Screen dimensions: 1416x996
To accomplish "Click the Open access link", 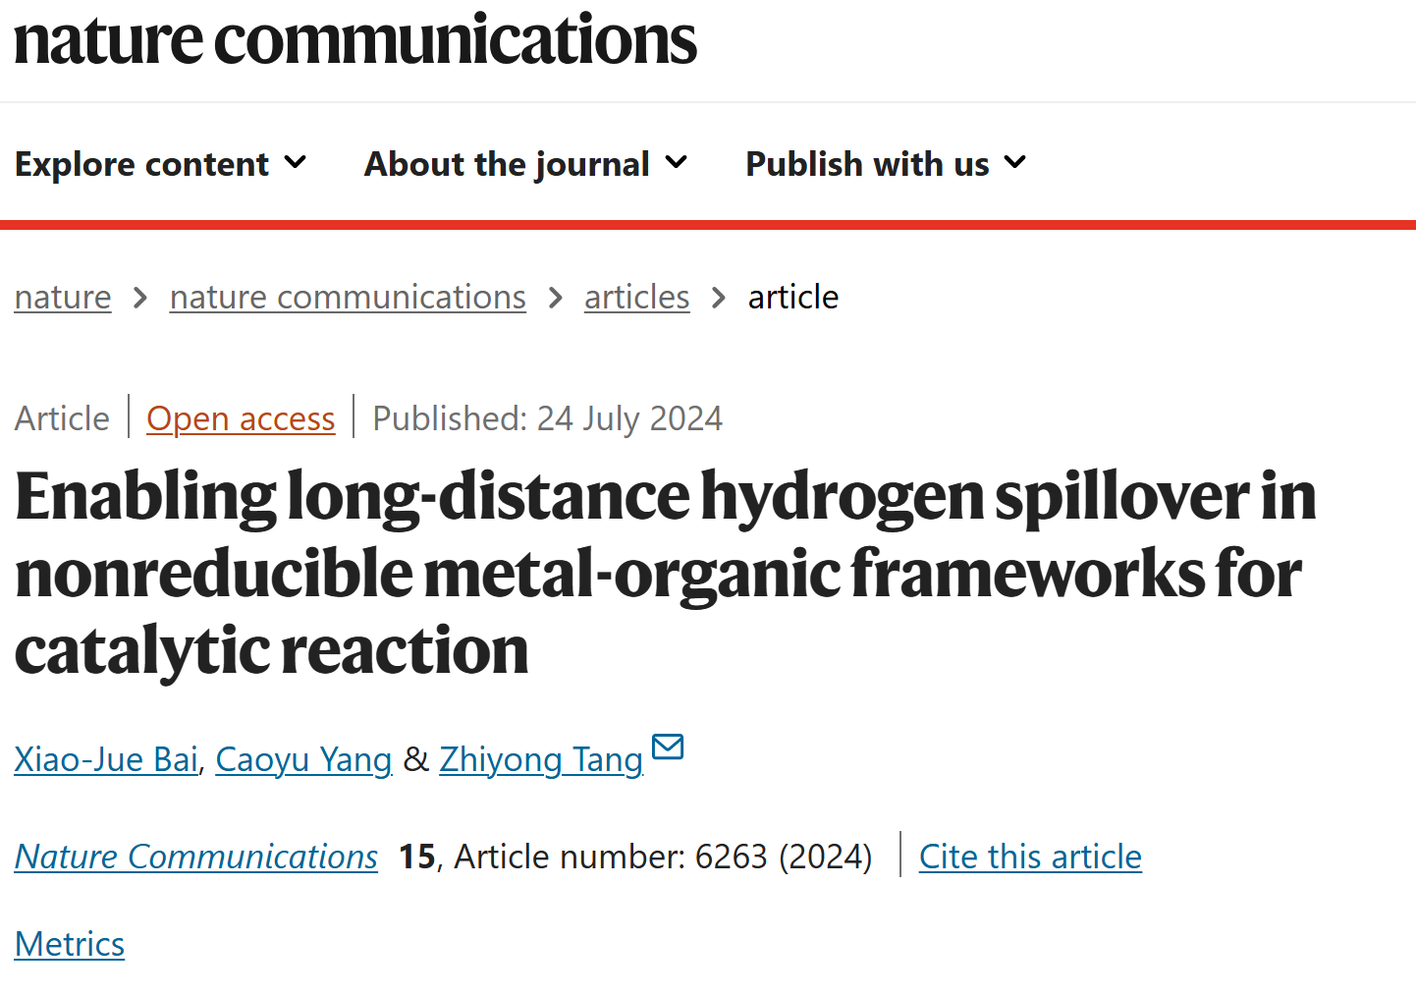I will pyautogui.click(x=241, y=418).
